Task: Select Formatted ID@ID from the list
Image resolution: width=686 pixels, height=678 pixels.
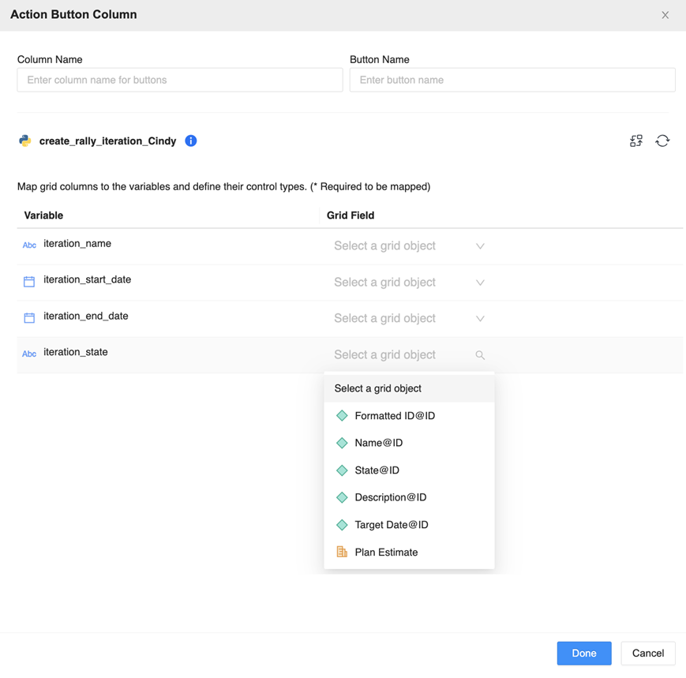Action: pyautogui.click(x=395, y=416)
